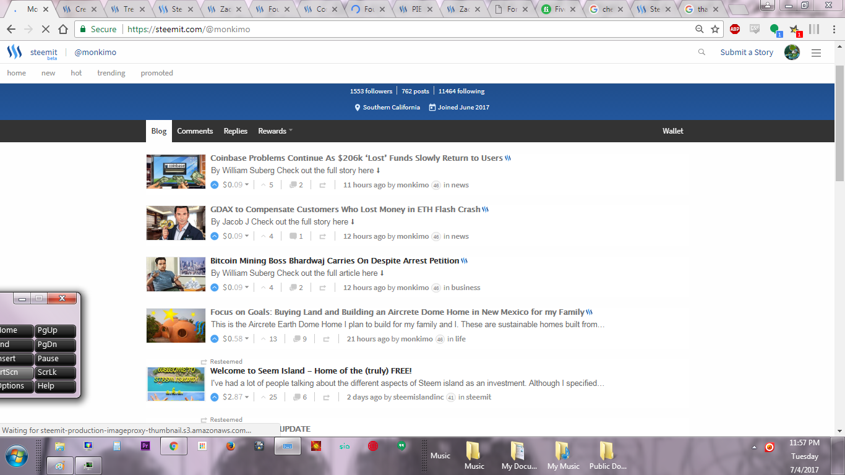Click the scrollbar down arrow
Screen dimensions: 845x475
(x=839, y=430)
